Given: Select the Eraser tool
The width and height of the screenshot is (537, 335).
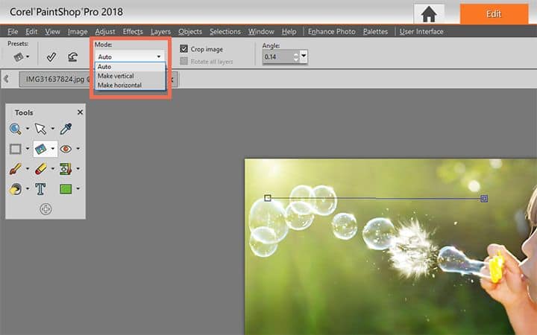Looking at the screenshot, I should [41, 168].
